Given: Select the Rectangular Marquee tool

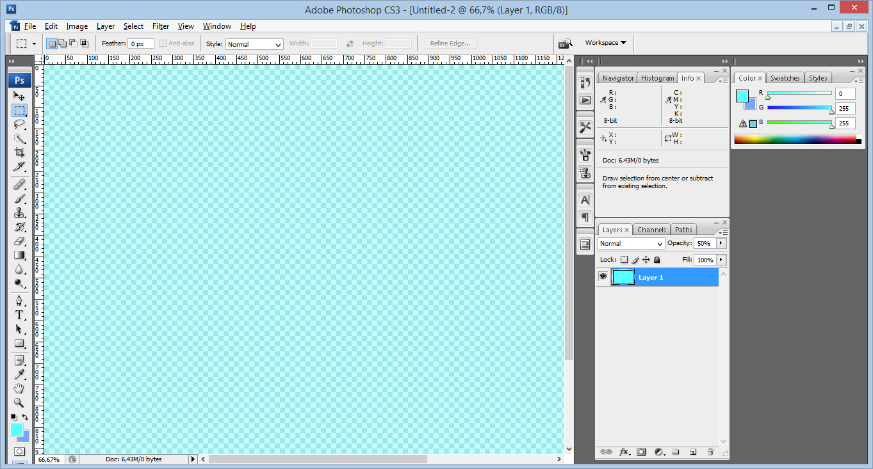Looking at the screenshot, I should click(x=19, y=110).
